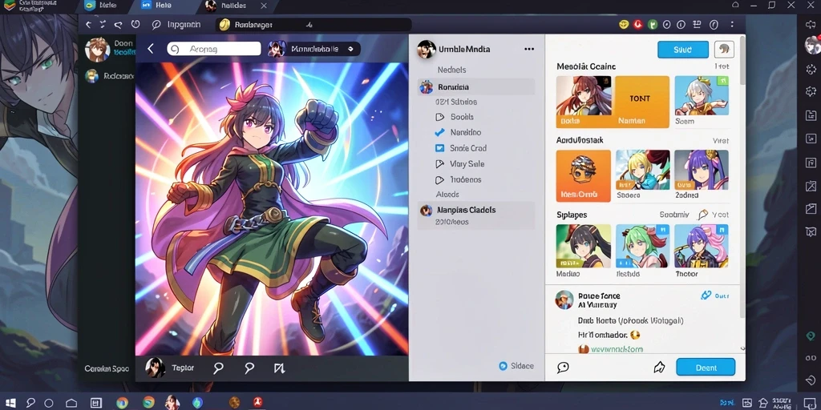This screenshot has width=821, height=410.
Task: Click the Rontanger address field
Action: click(x=313, y=25)
